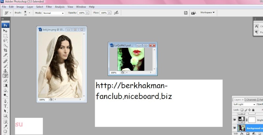This screenshot has height=135, width=263.
Task: Click the Flow value field
Action: click(104, 13)
